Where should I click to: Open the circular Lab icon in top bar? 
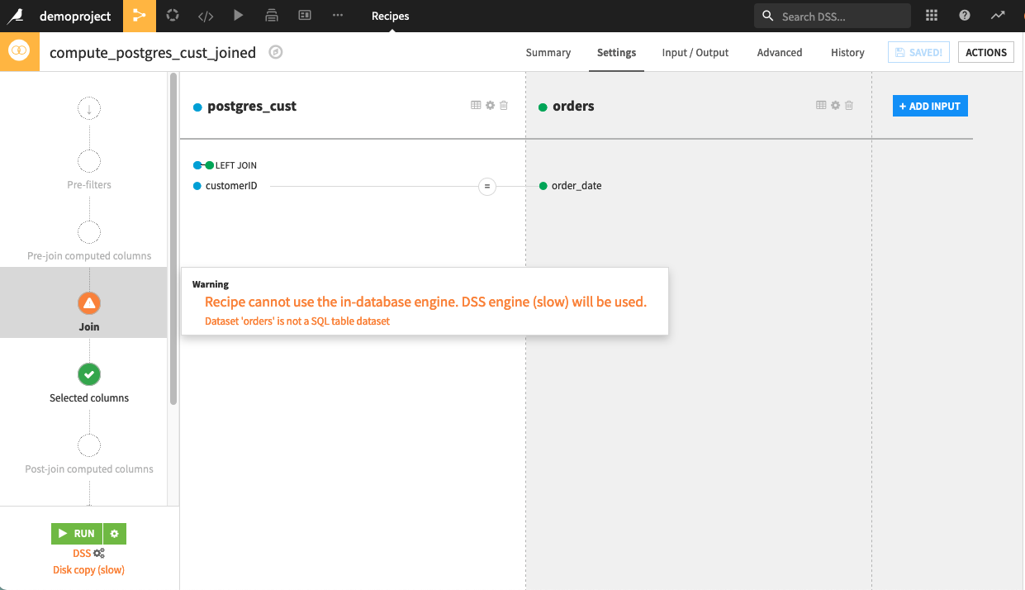point(173,16)
